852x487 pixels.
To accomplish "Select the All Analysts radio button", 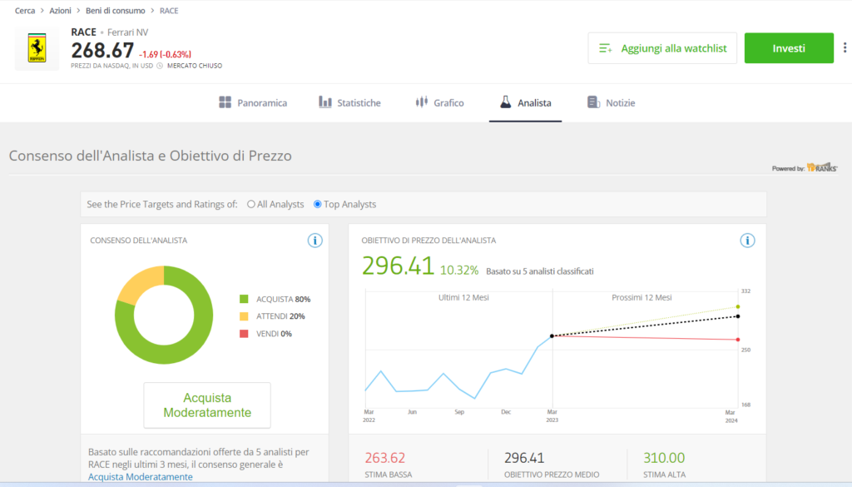I will coord(251,204).
